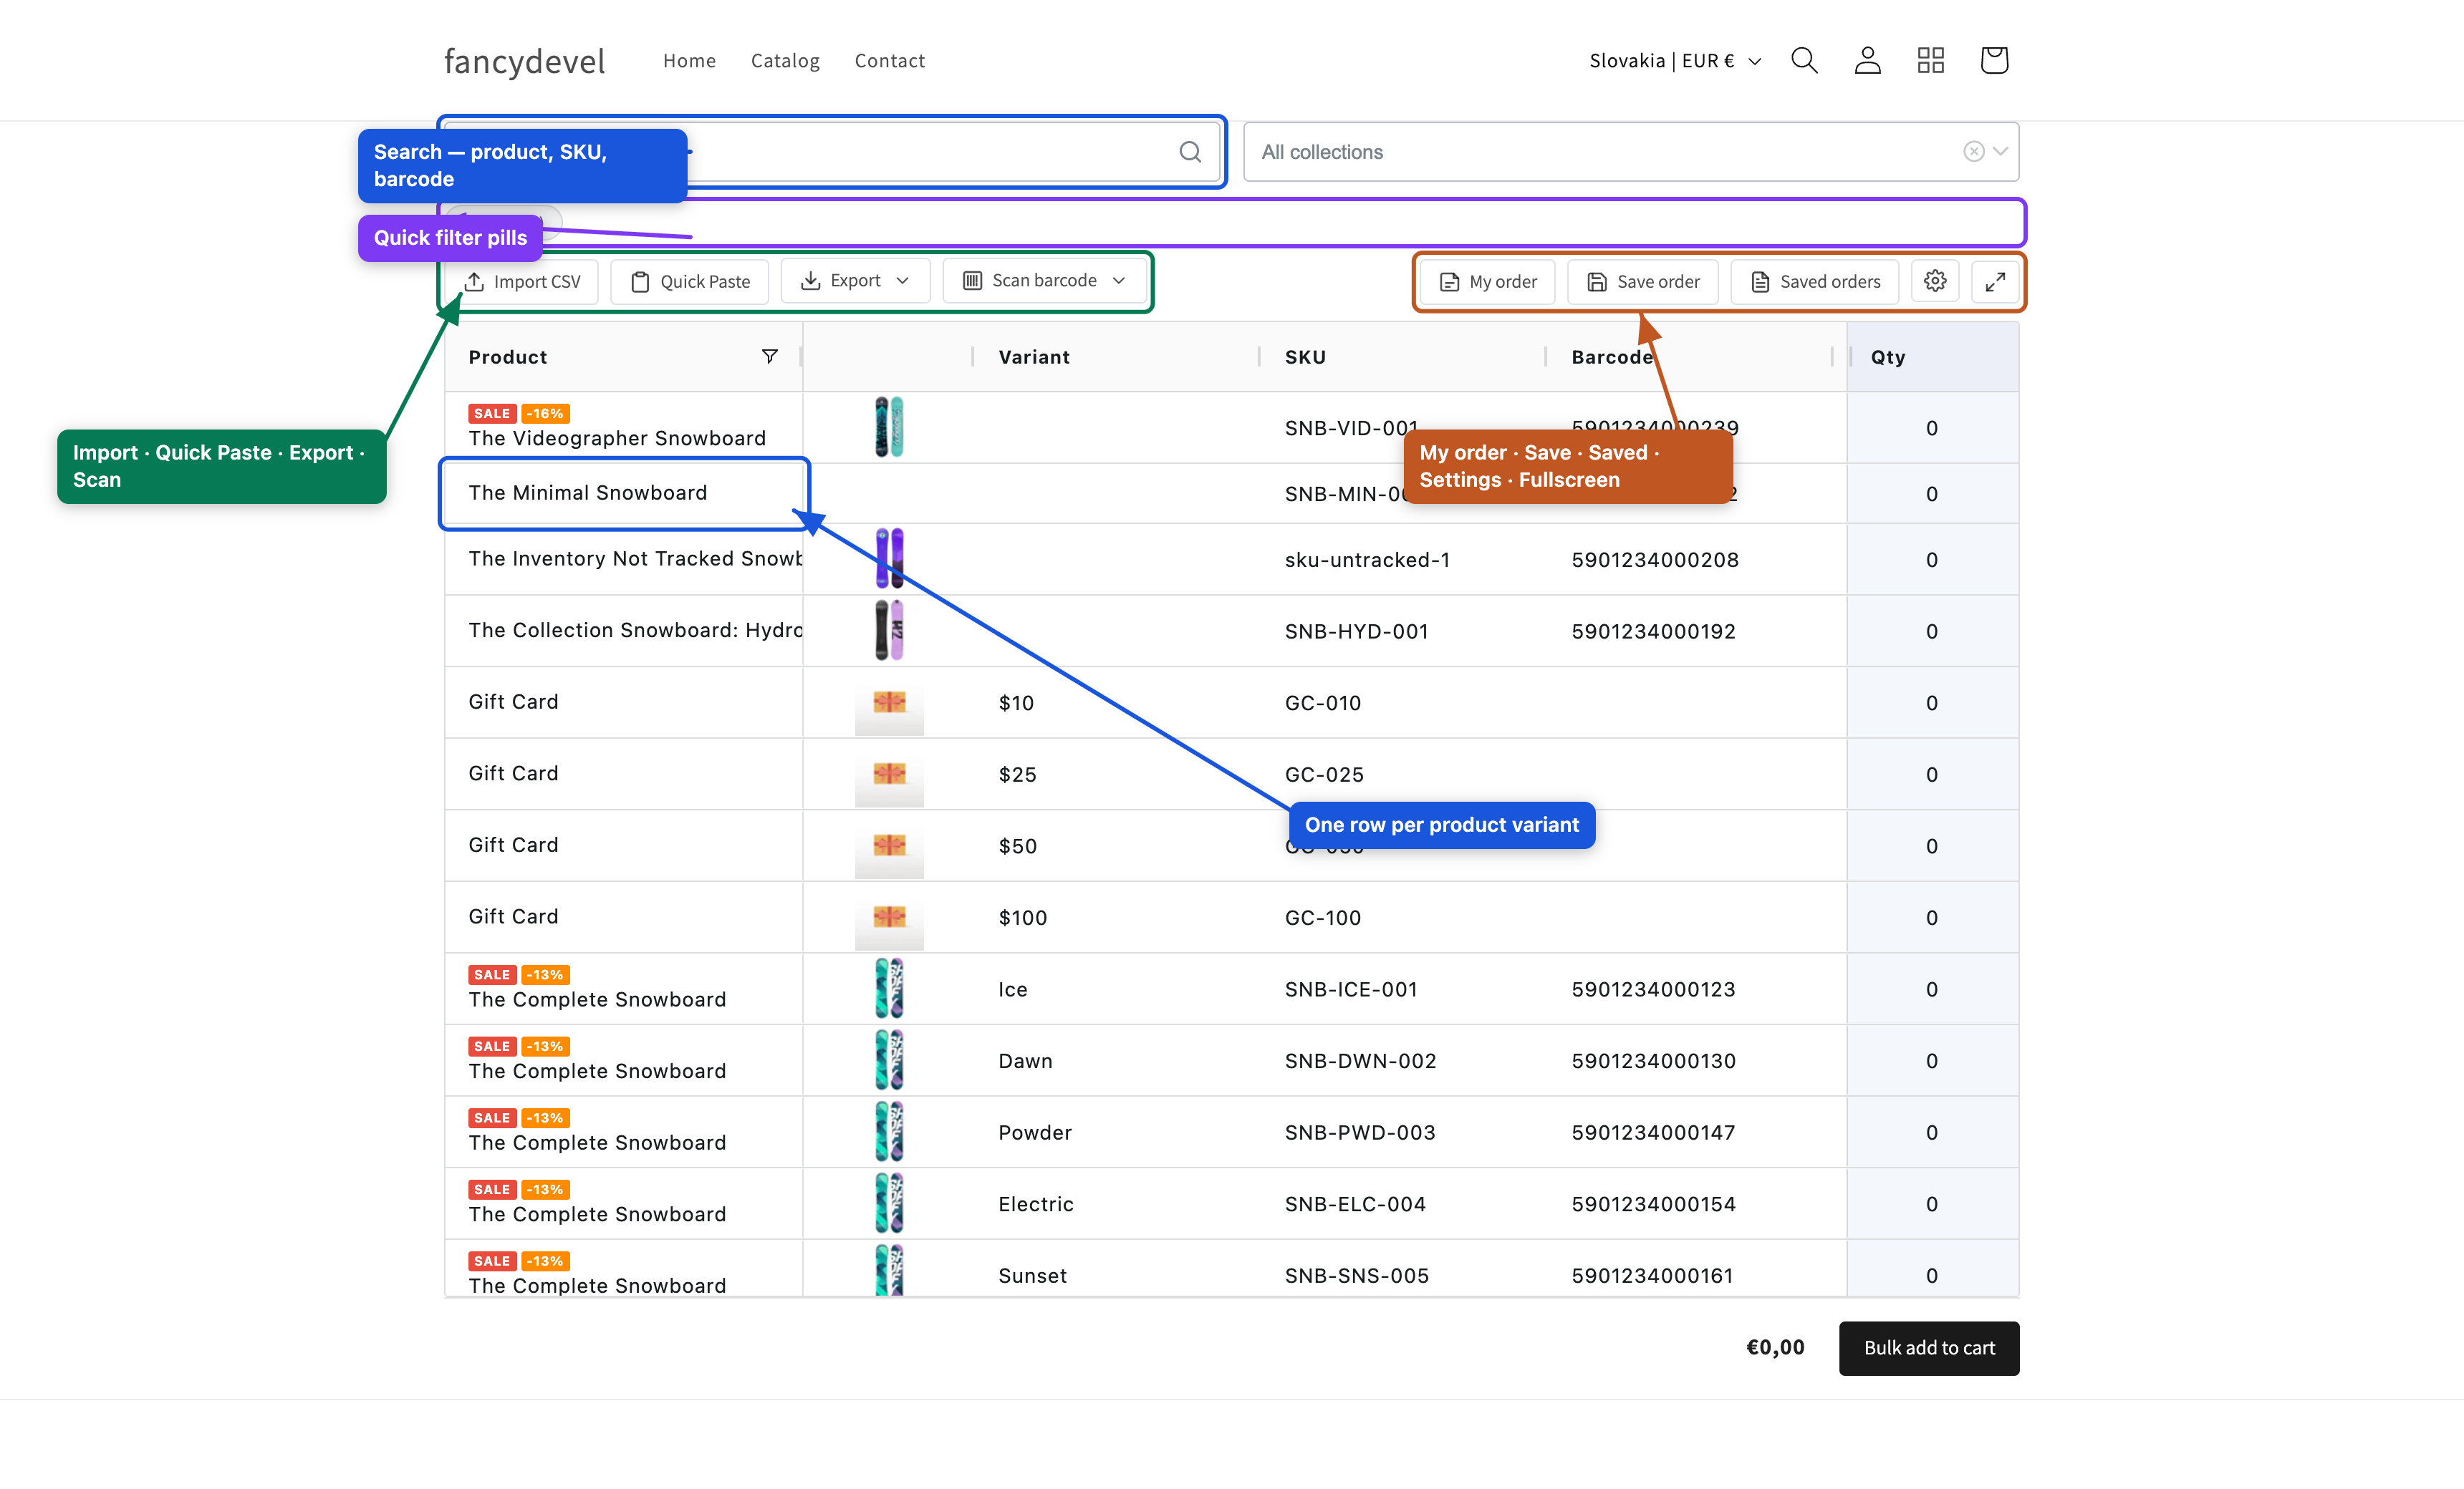Click SKU SNB-HYD-001
The height and width of the screenshot is (1489, 2464).
click(x=1356, y=631)
